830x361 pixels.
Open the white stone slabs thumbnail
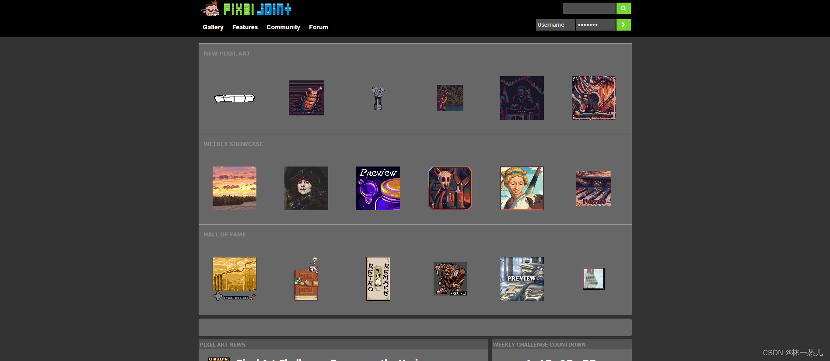235,98
